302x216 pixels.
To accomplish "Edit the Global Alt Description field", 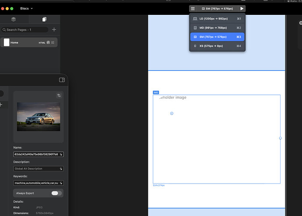I will 39,169.
